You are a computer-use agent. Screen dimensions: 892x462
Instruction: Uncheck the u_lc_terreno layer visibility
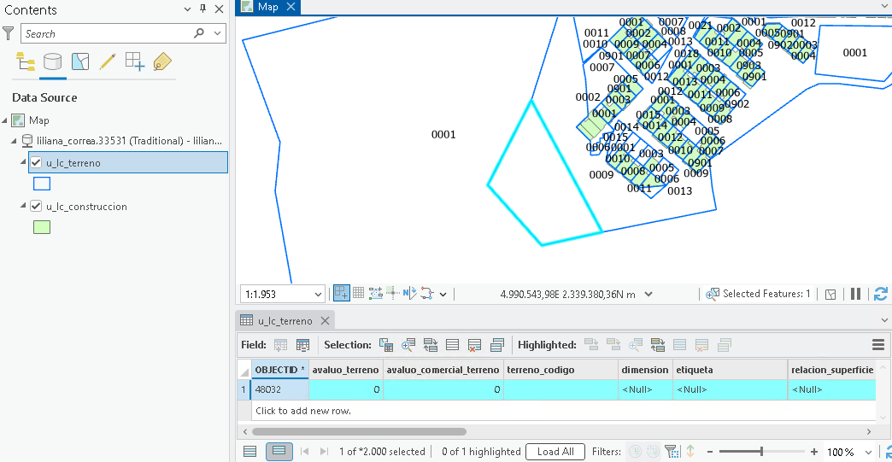click(36, 162)
